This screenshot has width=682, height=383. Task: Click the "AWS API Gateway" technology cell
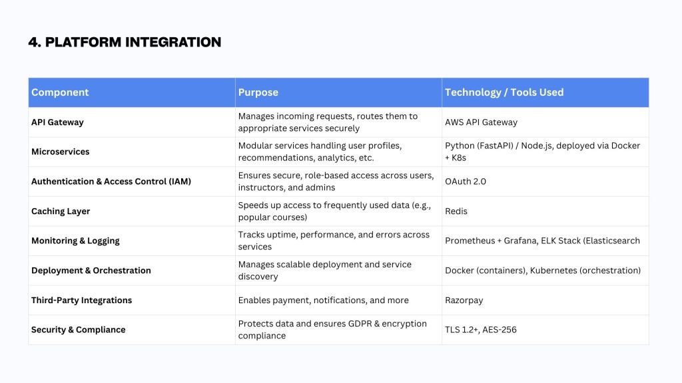click(481, 122)
